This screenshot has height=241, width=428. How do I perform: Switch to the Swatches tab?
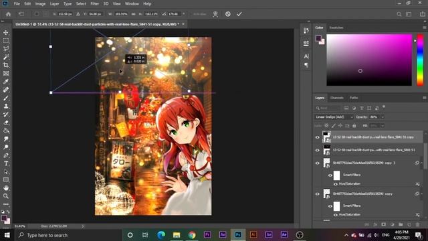(336, 27)
